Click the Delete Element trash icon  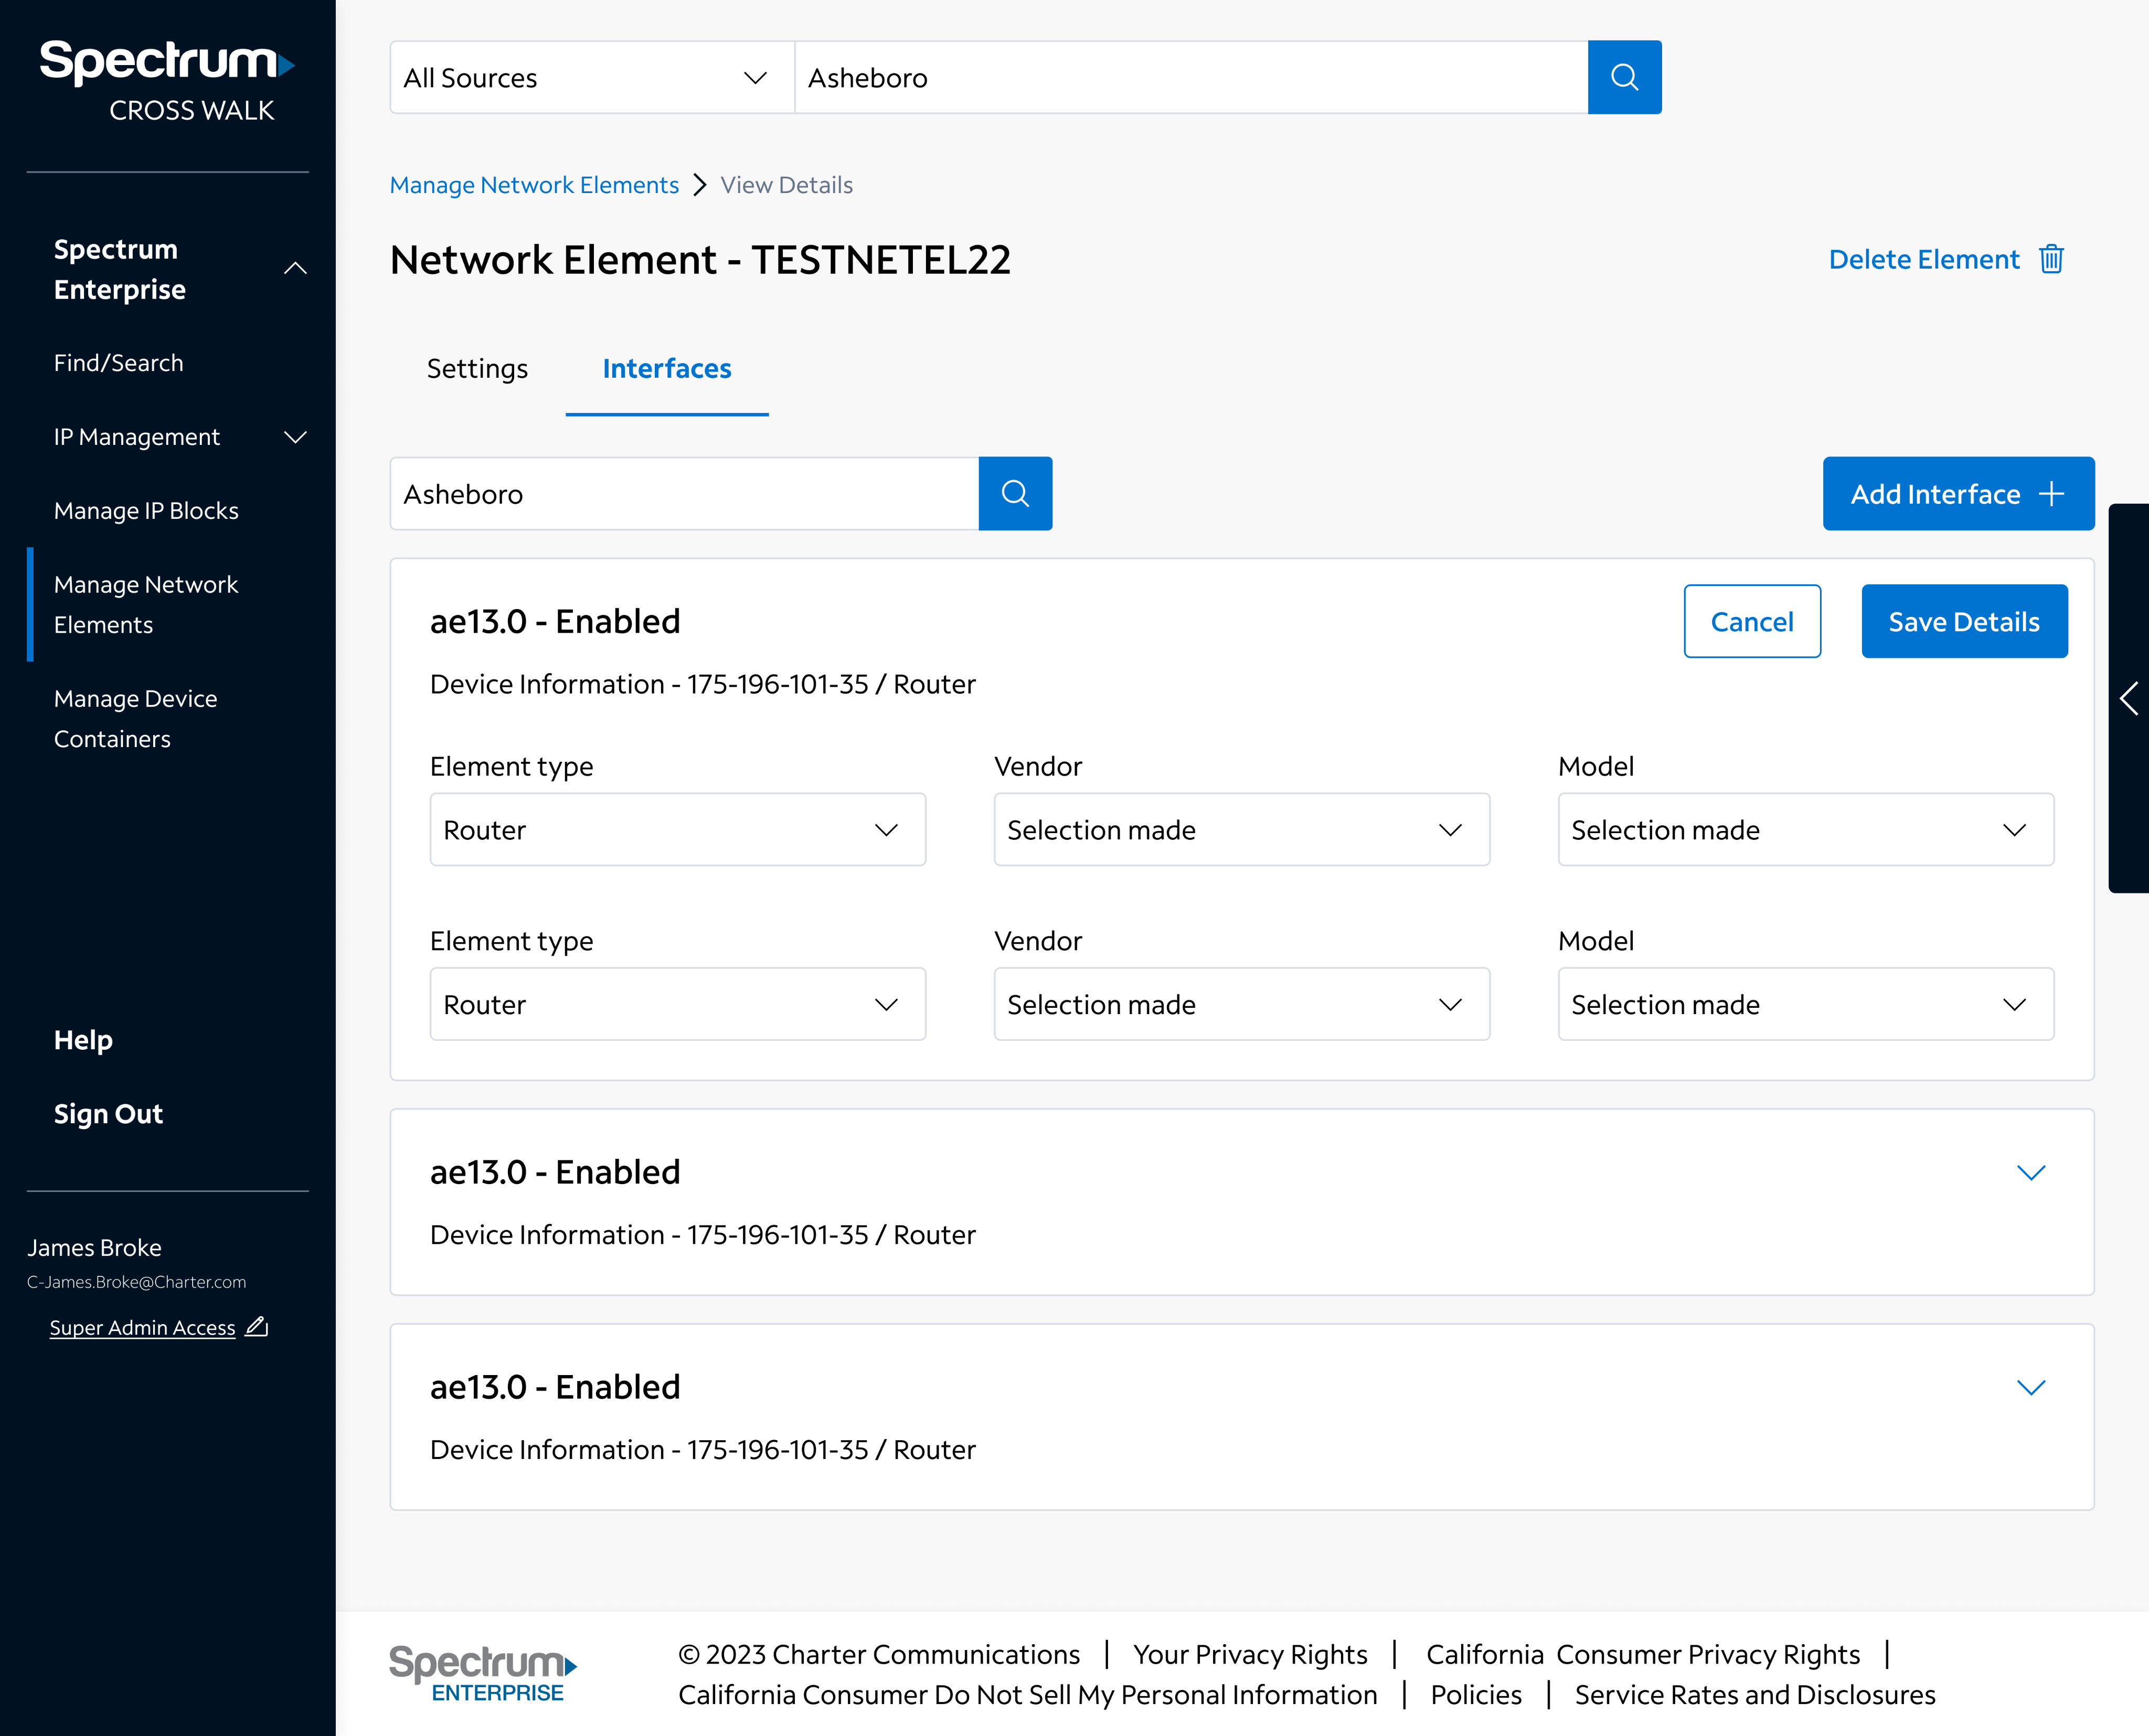(x=2051, y=259)
